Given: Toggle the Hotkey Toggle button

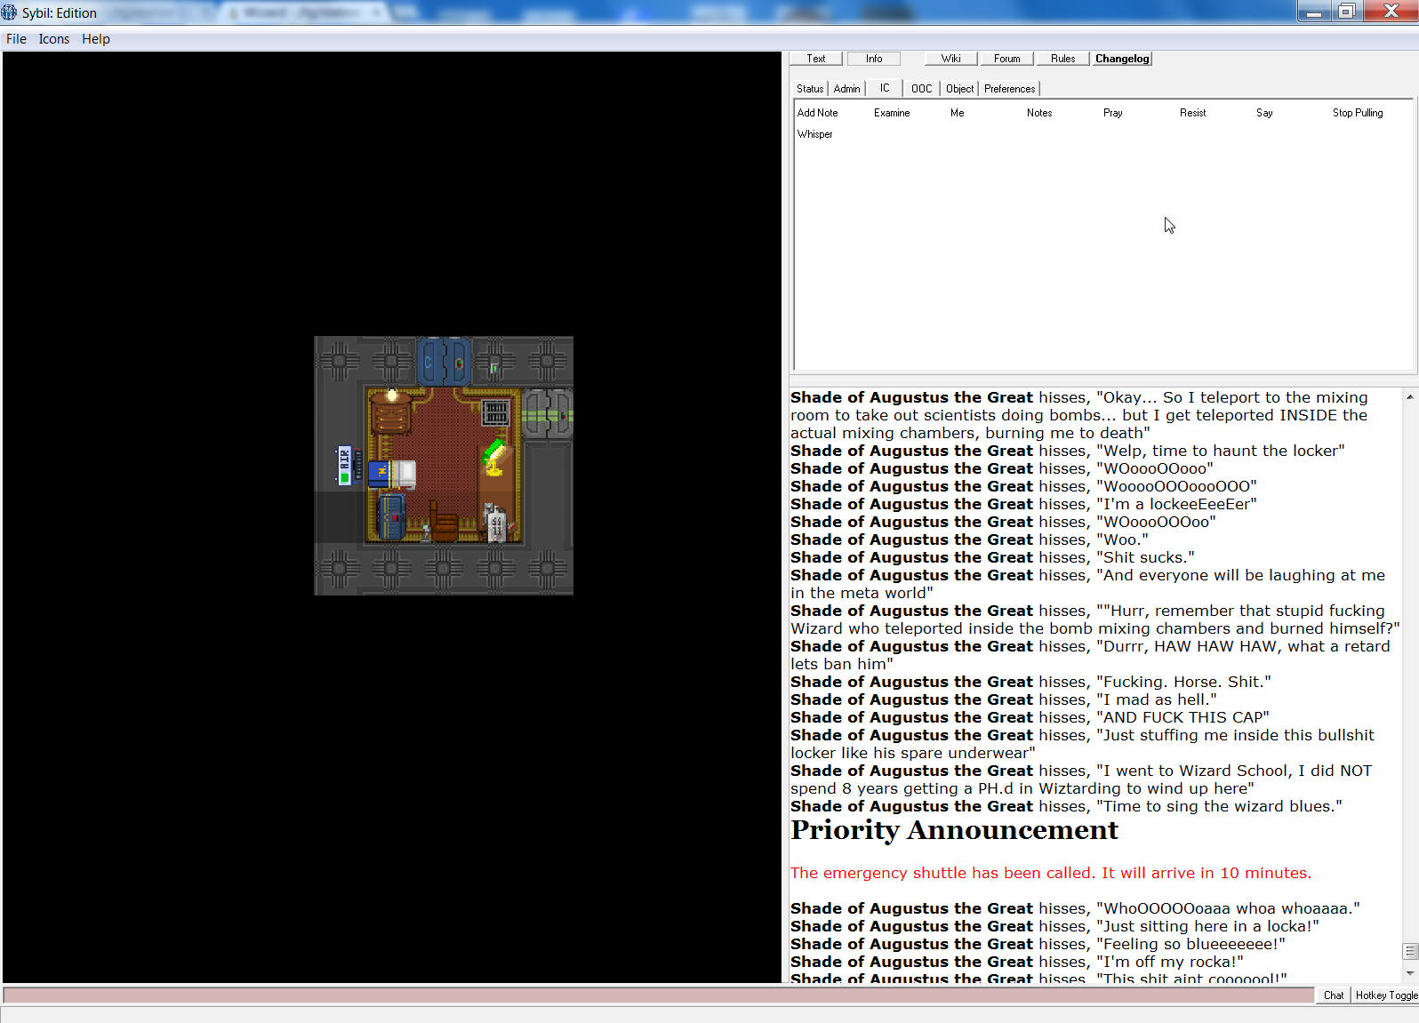Looking at the screenshot, I should pyautogui.click(x=1385, y=995).
